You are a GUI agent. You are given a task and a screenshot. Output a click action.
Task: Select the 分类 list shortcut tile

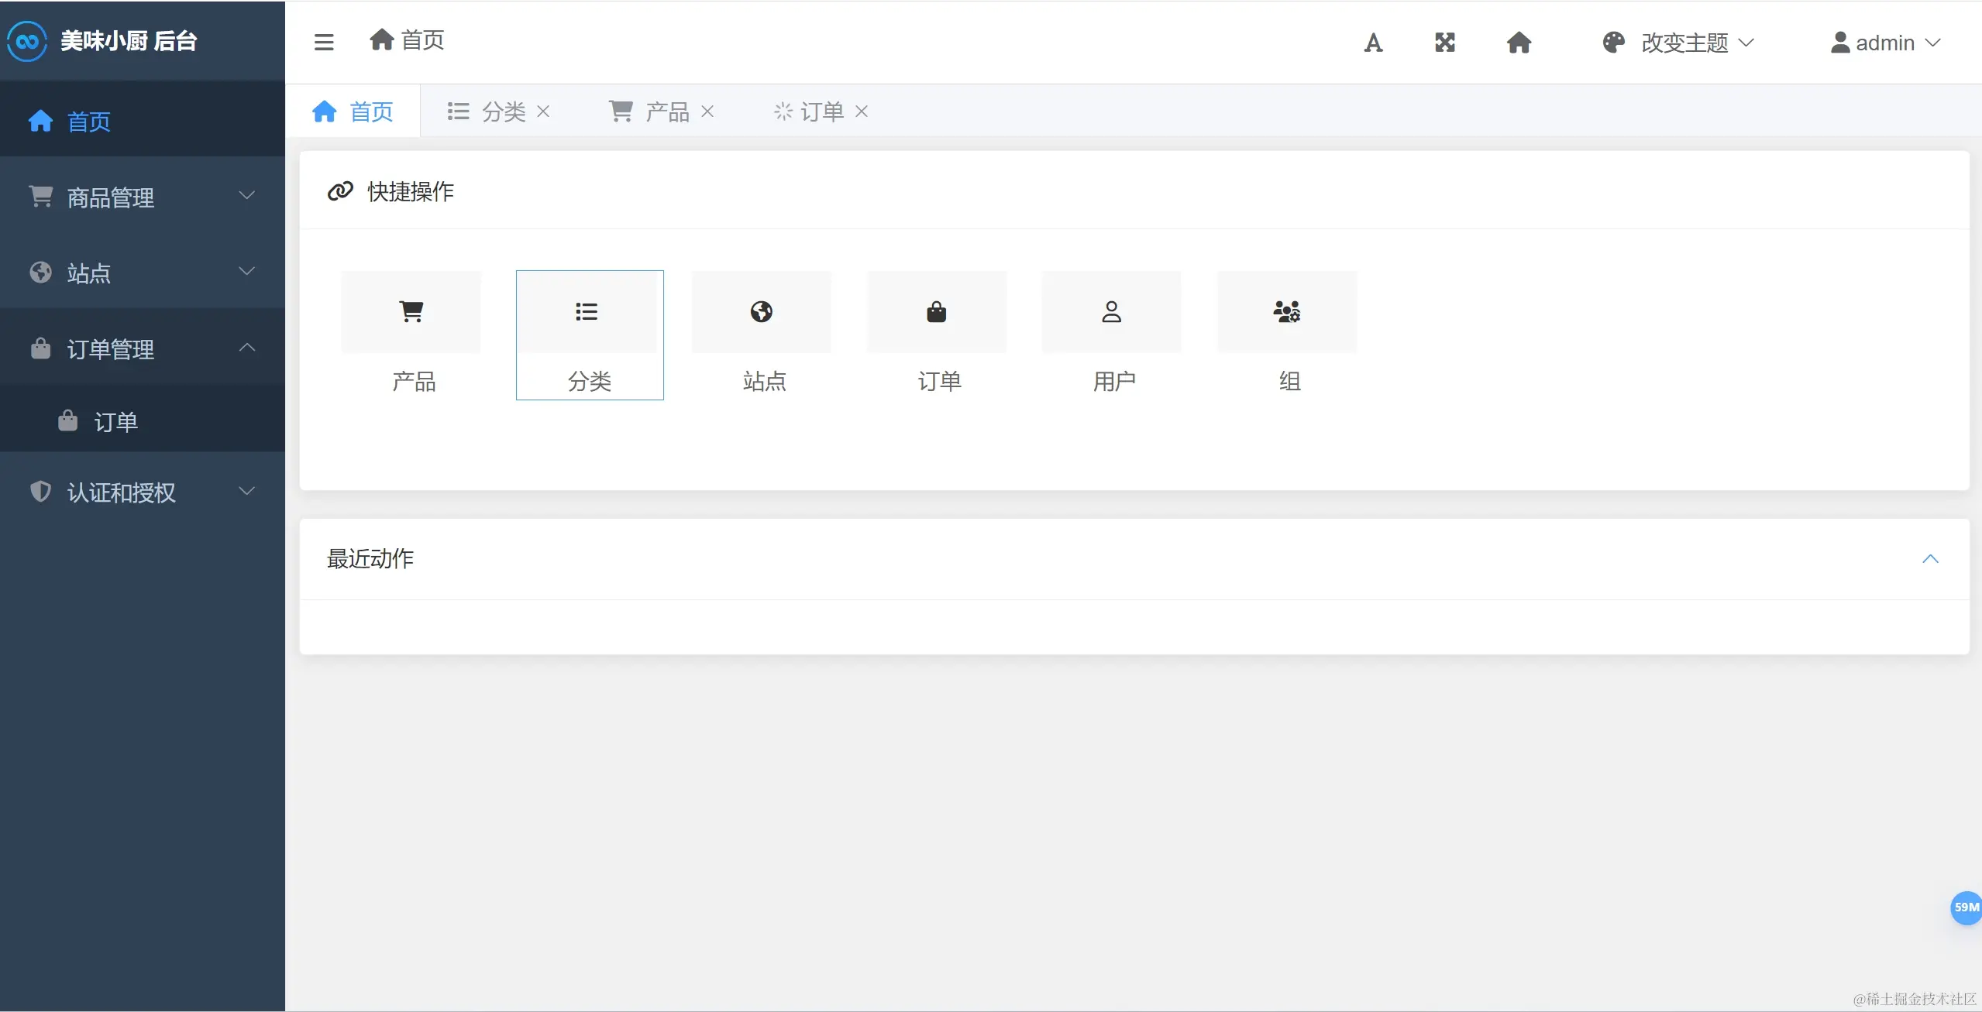coord(590,334)
